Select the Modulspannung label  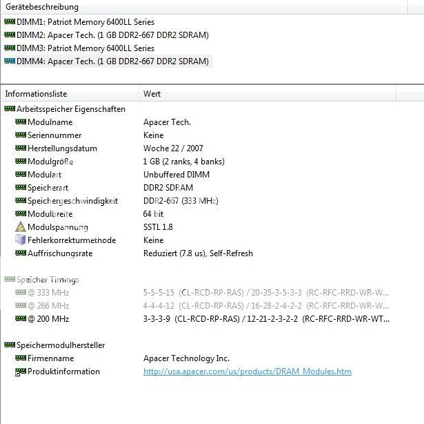(x=58, y=227)
